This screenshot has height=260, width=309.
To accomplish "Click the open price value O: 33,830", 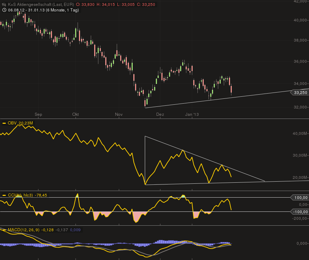I will 85,5.
